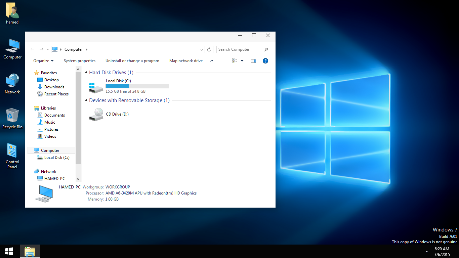459x258 pixels.
Task: Toggle the preview pane button
Action: [x=253, y=61]
